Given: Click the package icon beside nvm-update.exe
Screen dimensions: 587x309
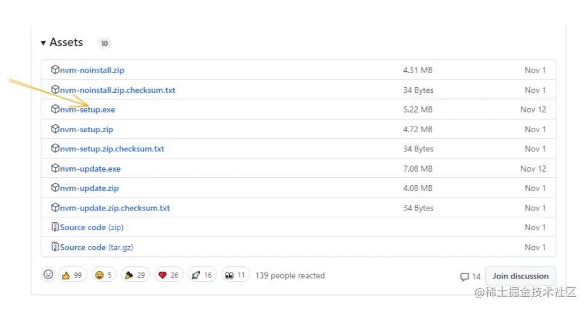Looking at the screenshot, I should point(55,168).
